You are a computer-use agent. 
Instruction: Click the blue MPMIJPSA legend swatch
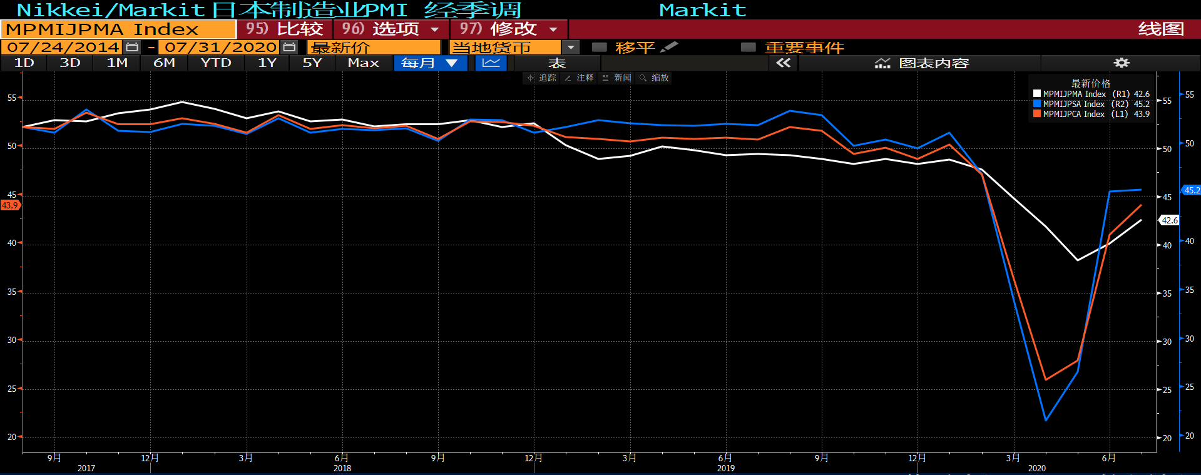pos(1037,104)
